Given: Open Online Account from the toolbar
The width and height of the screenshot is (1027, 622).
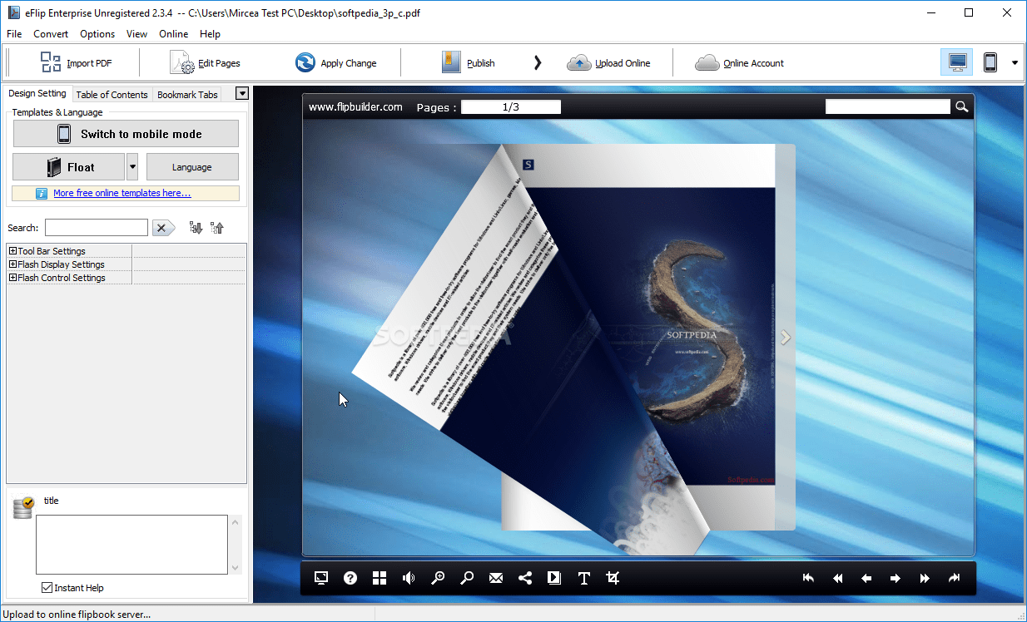Looking at the screenshot, I should (739, 63).
